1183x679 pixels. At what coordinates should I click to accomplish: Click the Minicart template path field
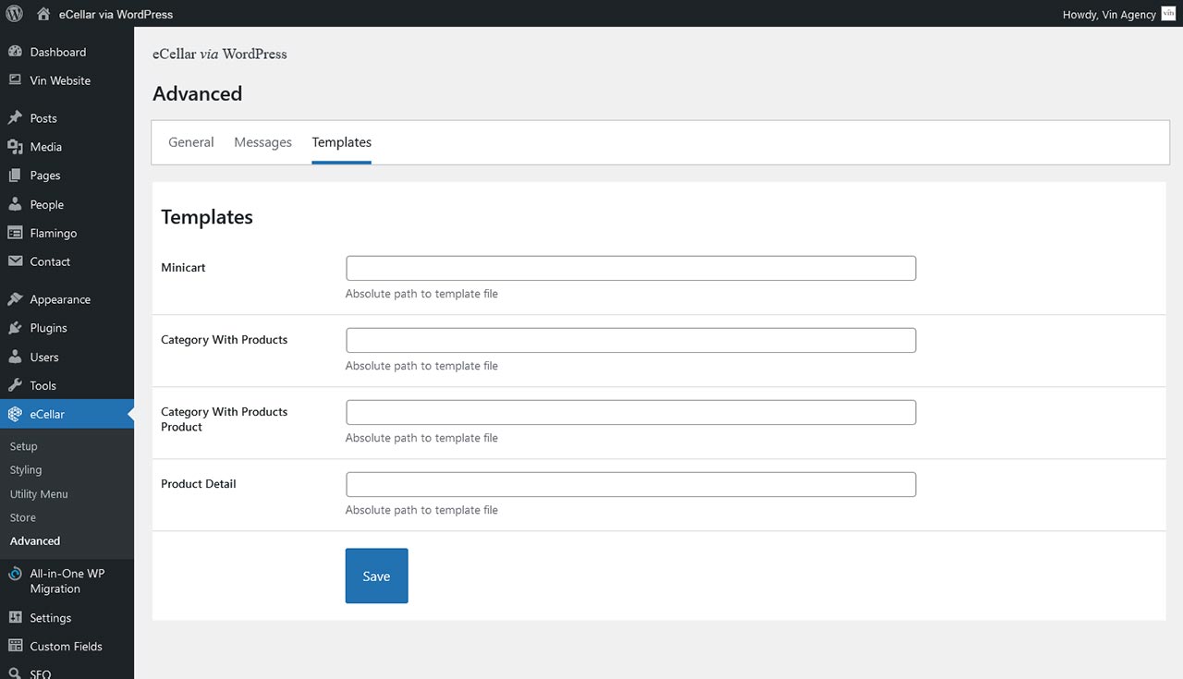point(630,268)
